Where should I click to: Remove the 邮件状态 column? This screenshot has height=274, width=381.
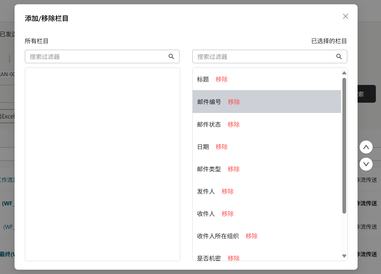coord(234,124)
